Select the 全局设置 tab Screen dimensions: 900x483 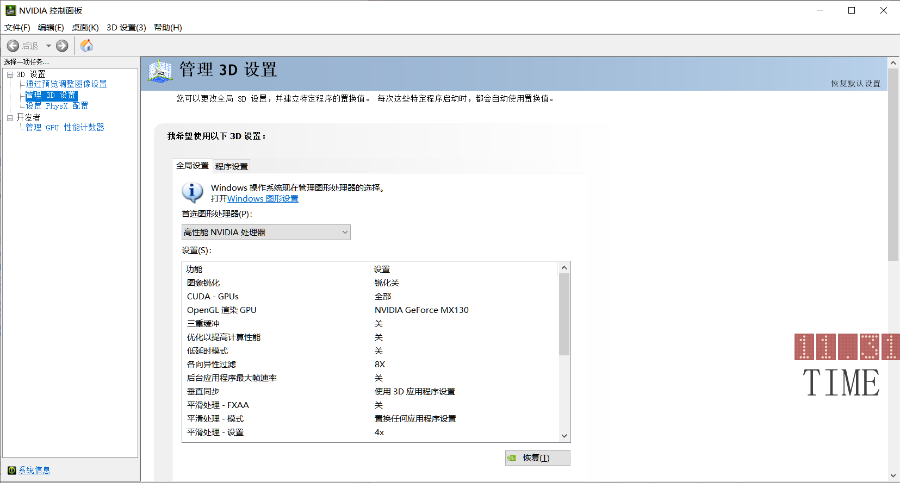tap(193, 166)
